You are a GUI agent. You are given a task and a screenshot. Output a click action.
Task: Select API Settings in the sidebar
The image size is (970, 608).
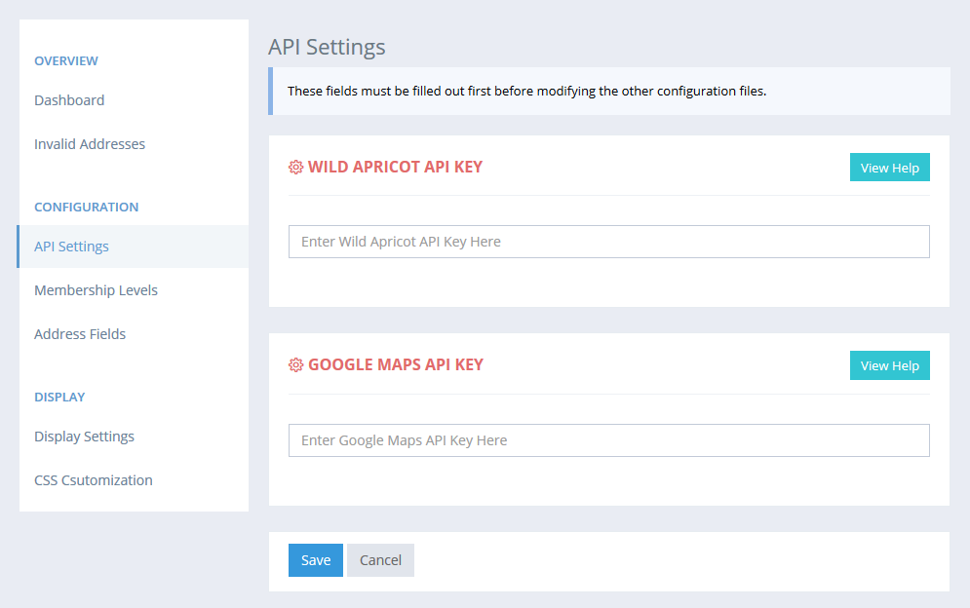[71, 247]
